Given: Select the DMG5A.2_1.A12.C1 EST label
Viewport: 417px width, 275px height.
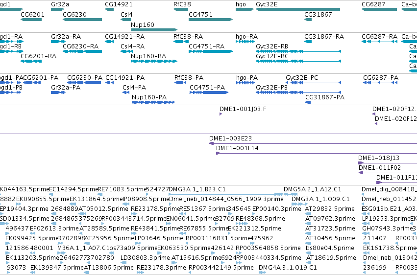Looking at the screenshot, I should point(313,189).
